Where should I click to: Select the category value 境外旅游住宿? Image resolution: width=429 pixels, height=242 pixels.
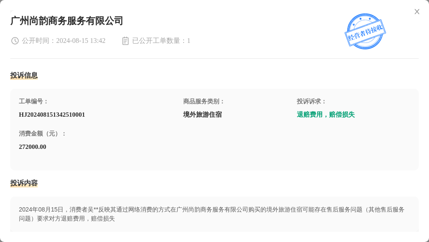[202, 115]
